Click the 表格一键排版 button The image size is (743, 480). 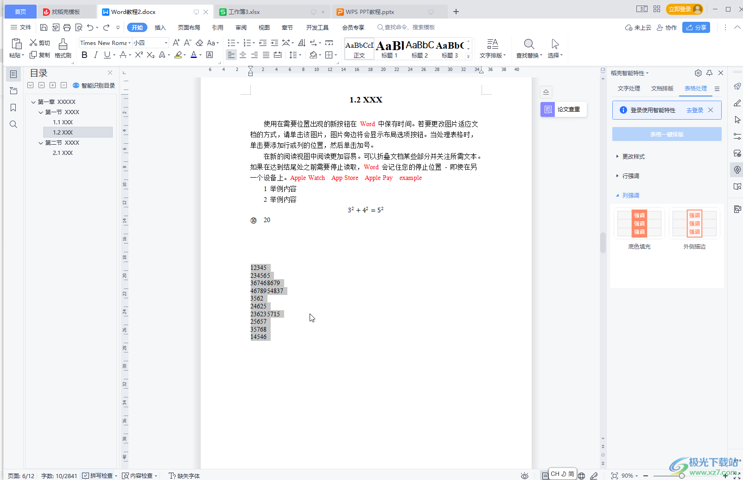(667, 134)
